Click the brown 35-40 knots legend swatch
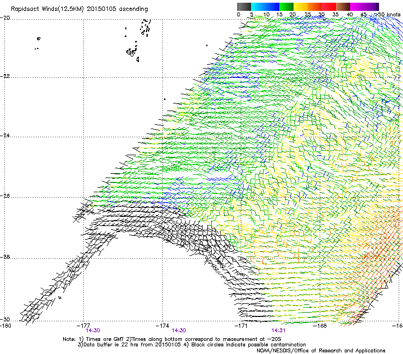 pos(343,7)
